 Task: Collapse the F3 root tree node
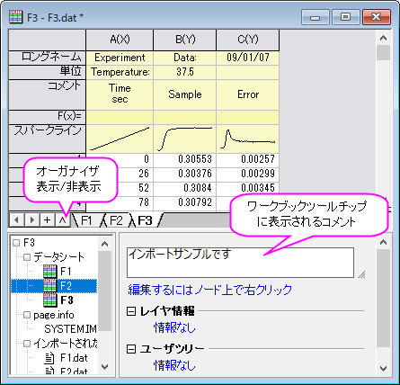[x=16, y=243]
